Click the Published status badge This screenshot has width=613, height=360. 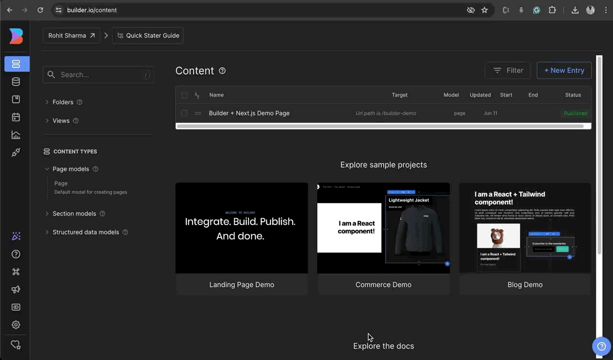575,113
